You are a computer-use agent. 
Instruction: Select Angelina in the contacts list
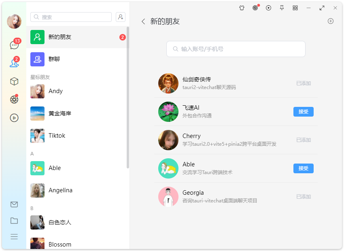click(77, 190)
